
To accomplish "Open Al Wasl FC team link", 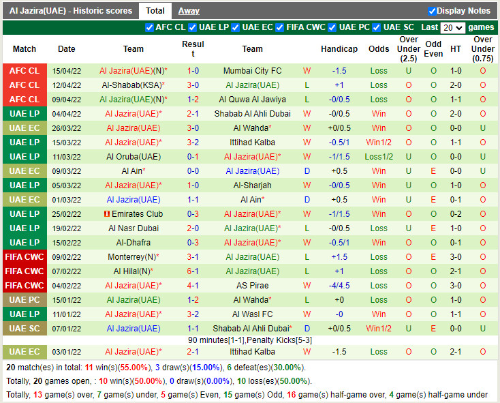I will tap(252, 314).
